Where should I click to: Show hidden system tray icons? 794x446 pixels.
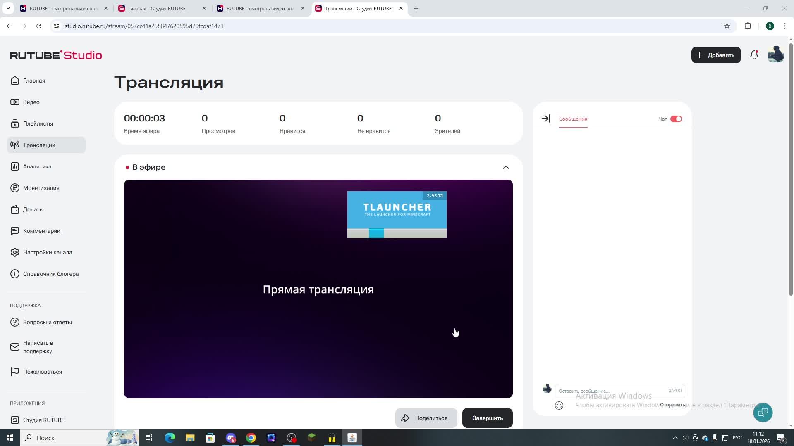tap(675, 438)
